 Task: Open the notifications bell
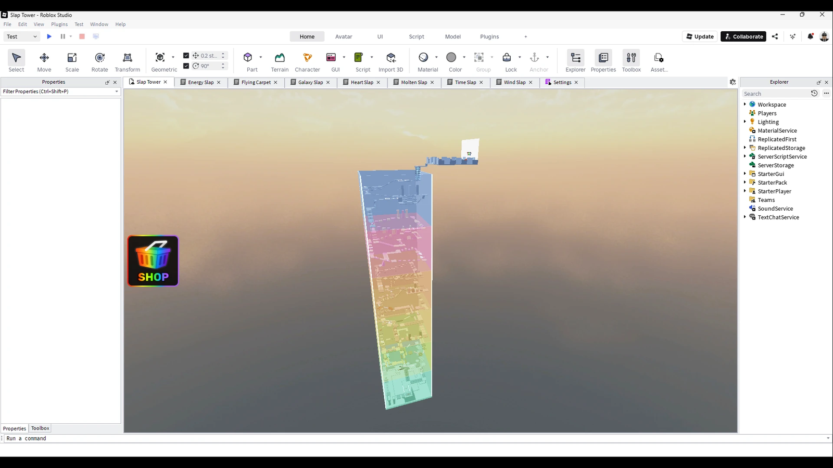(x=810, y=36)
